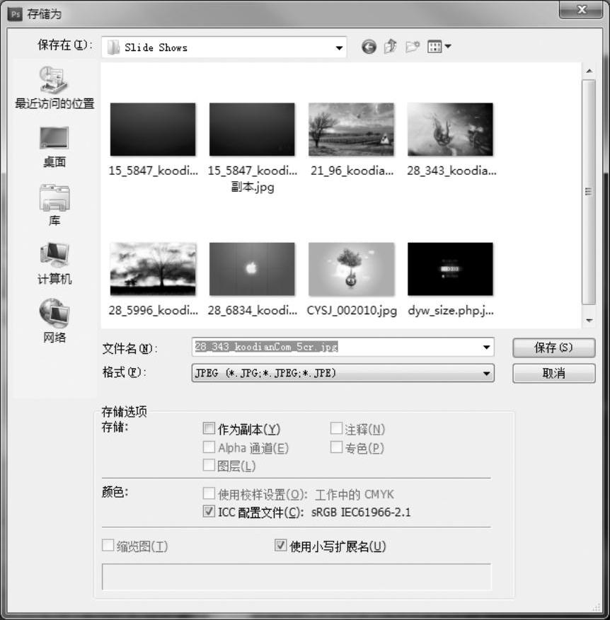Screen dimensions: 610x620
Task: Toggle 专色(P) checkbox
Action: (336, 447)
